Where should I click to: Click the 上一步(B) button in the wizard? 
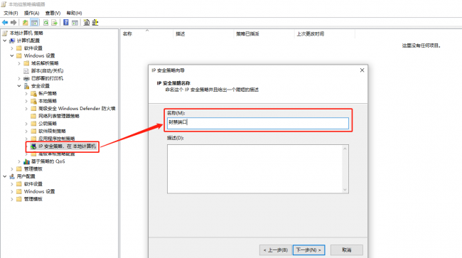[276, 250]
